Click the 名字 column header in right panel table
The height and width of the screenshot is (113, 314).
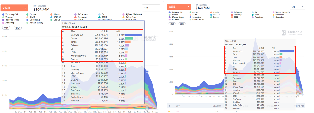pos(178,106)
